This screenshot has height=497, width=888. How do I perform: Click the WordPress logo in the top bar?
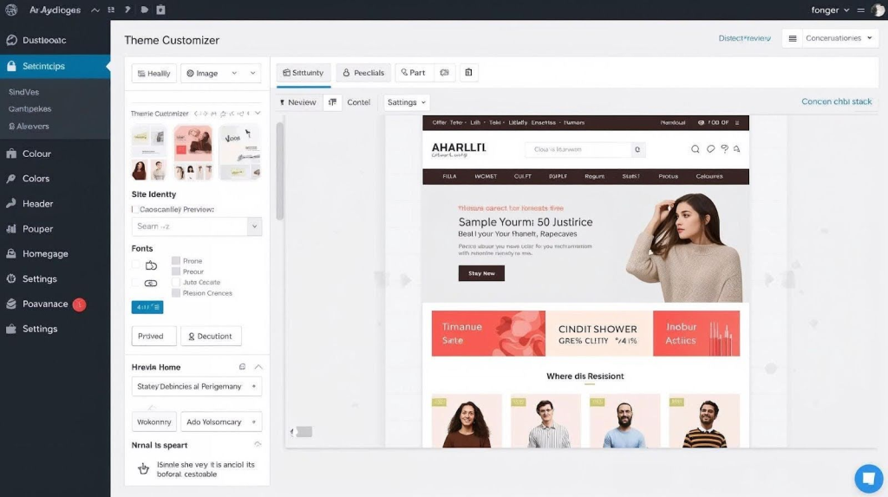point(10,10)
